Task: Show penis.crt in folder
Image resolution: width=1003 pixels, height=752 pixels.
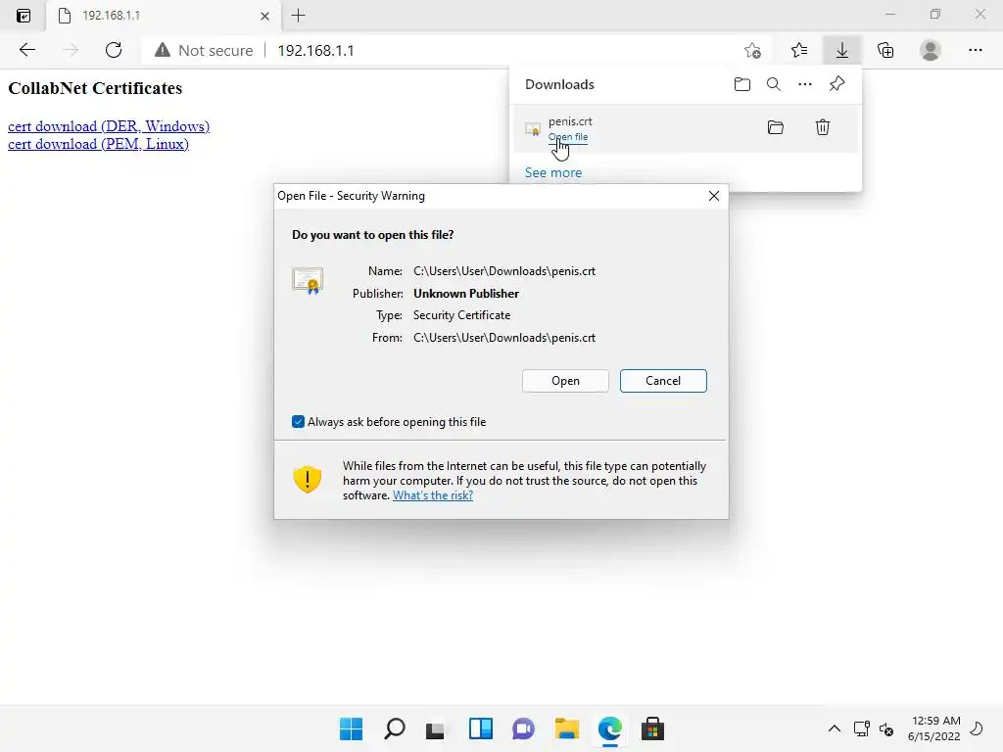Action: click(x=776, y=127)
